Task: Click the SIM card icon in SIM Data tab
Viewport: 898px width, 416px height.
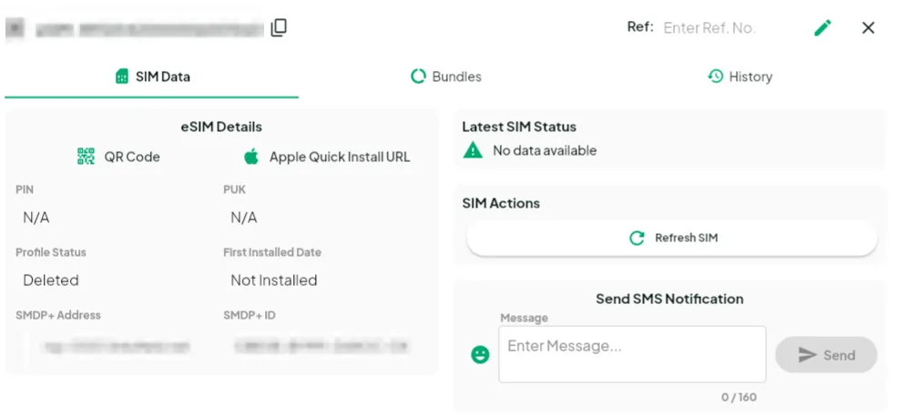Action: (122, 76)
